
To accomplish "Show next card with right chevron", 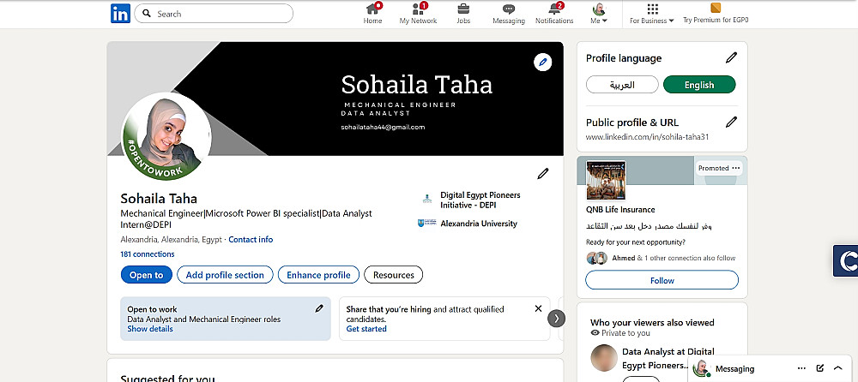I will coord(556,318).
